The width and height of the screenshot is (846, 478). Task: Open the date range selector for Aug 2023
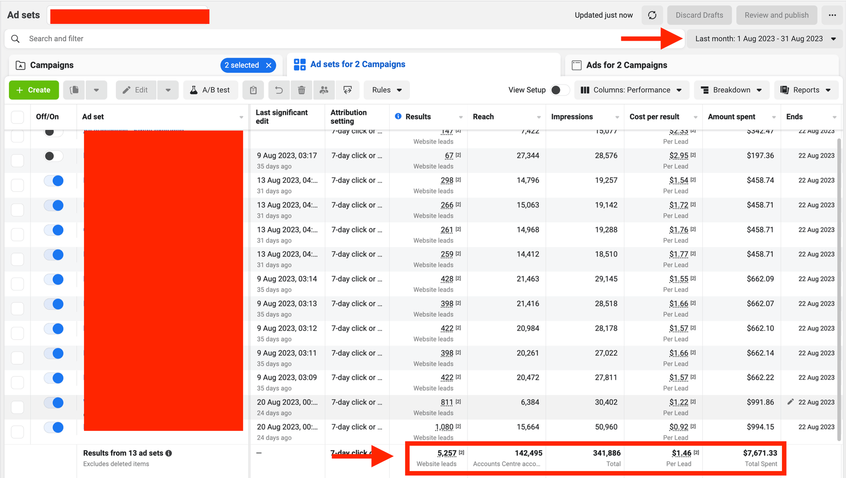pyautogui.click(x=765, y=39)
